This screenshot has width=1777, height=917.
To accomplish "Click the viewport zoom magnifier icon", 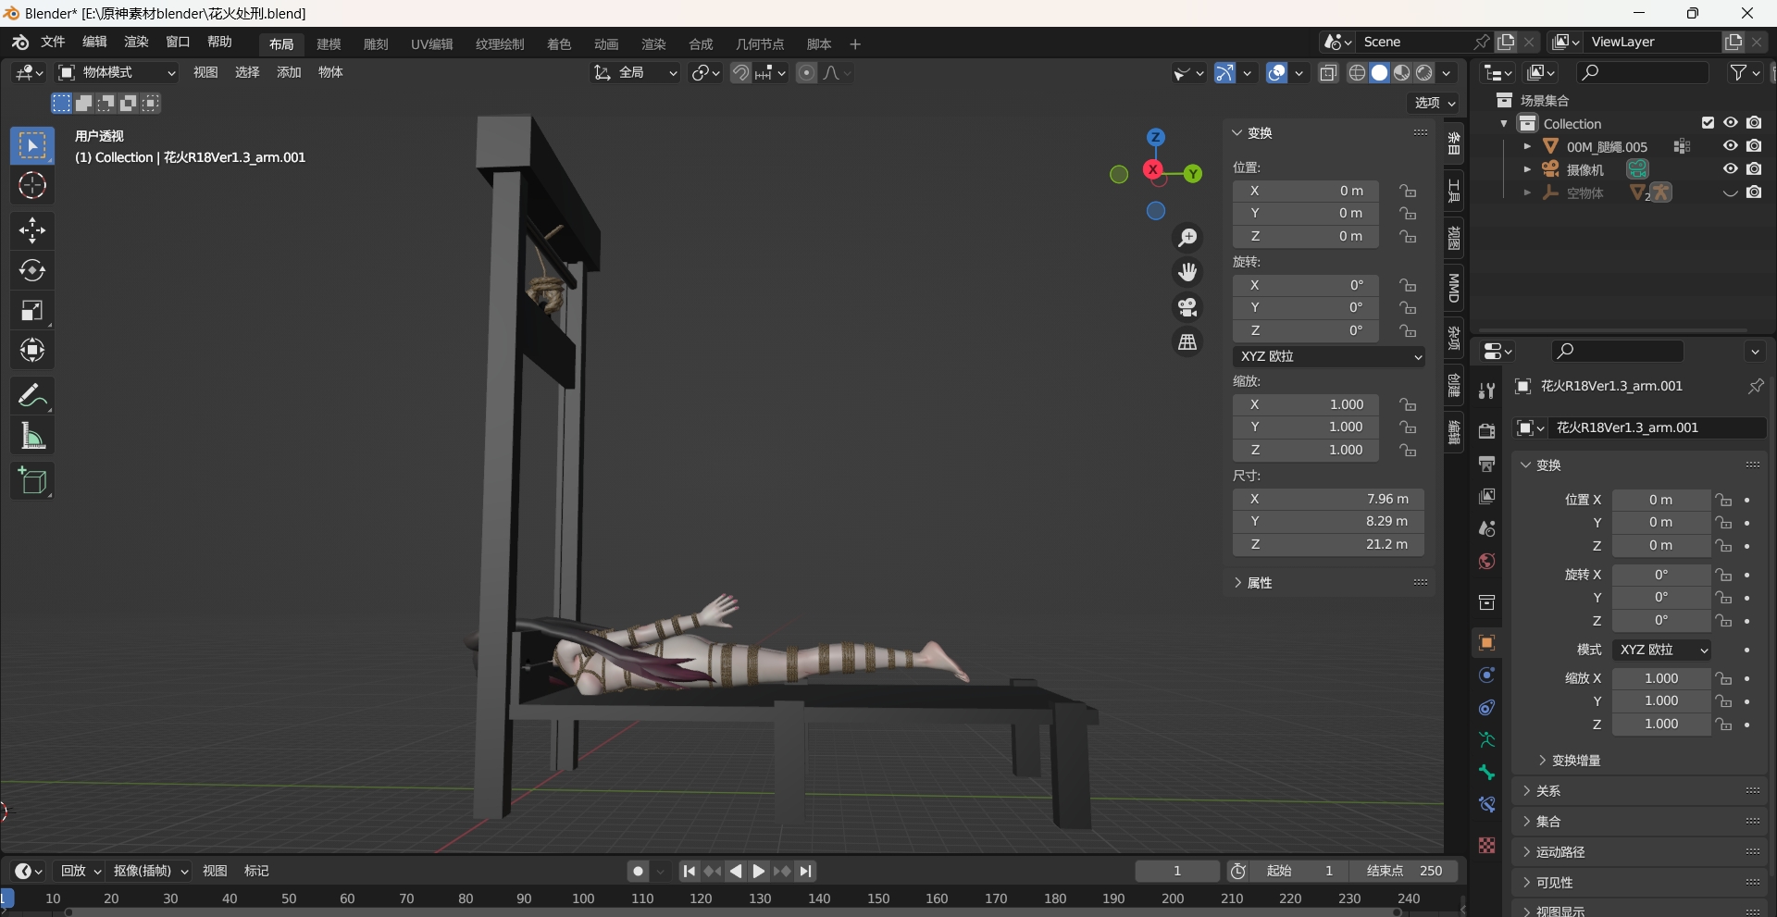I will tap(1187, 238).
